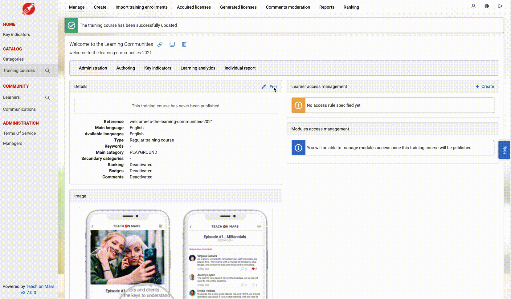The width and height of the screenshot is (511, 299).
Task: Open the Ranking menu
Action: coord(351,7)
